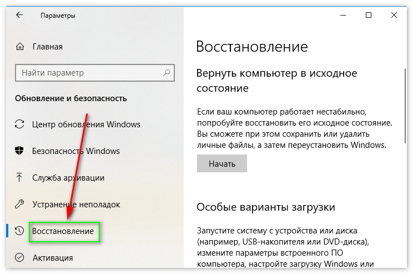Click the home icon beside Главная
The height and width of the screenshot is (274, 413).
tap(20, 47)
